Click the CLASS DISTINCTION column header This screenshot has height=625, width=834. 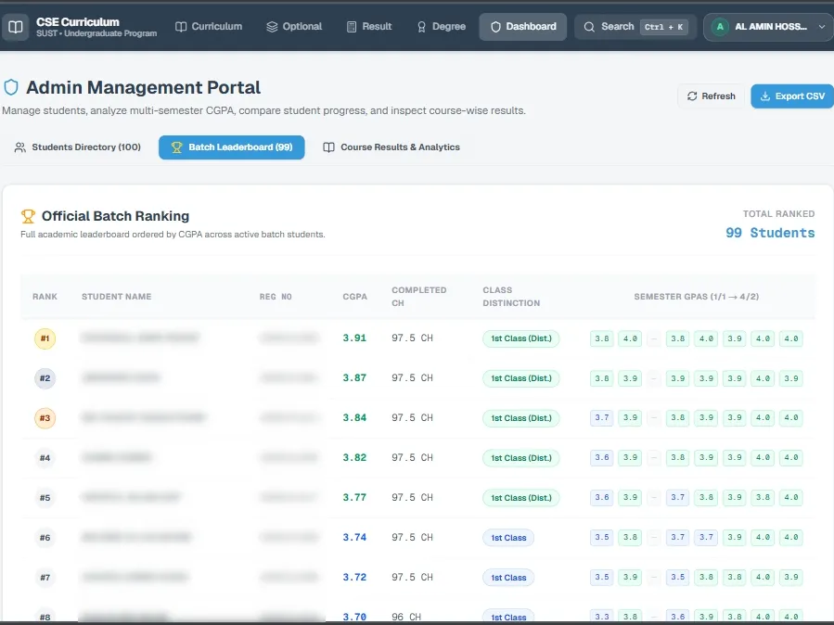(511, 297)
